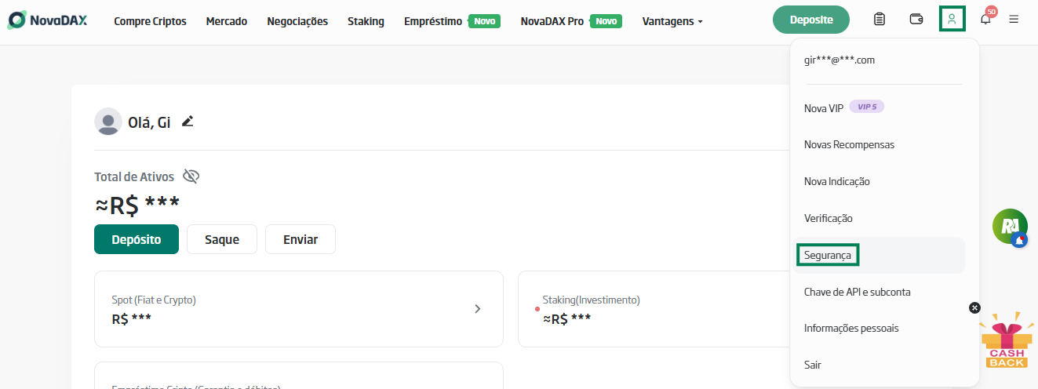The width and height of the screenshot is (1038, 389).
Task: Open the wallet icon in header
Action: click(916, 20)
